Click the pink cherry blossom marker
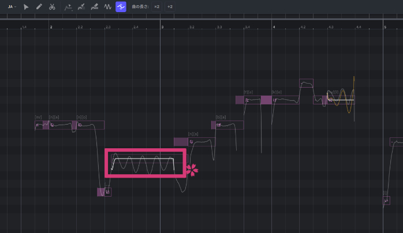 coord(192,170)
